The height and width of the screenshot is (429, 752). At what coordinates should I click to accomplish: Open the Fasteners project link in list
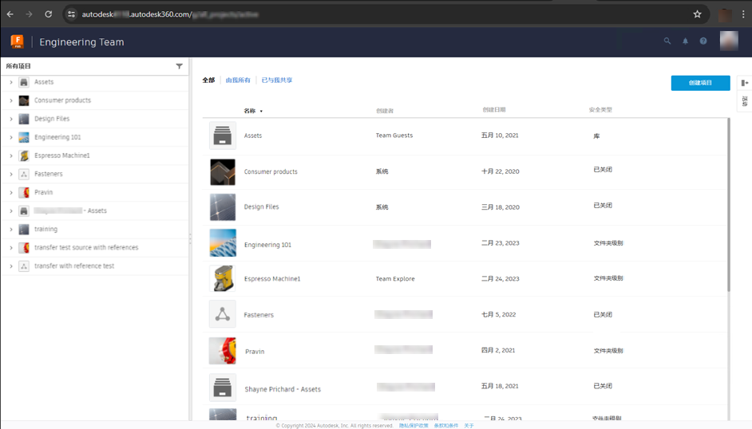click(259, 314)
